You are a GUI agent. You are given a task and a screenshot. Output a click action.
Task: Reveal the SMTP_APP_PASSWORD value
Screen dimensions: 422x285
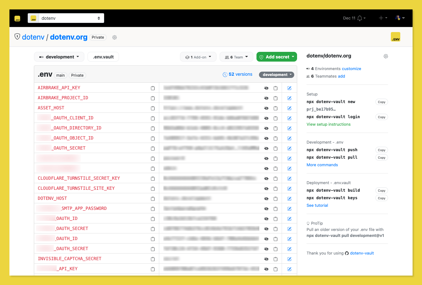pyautogui.click(x=266, y=209)
